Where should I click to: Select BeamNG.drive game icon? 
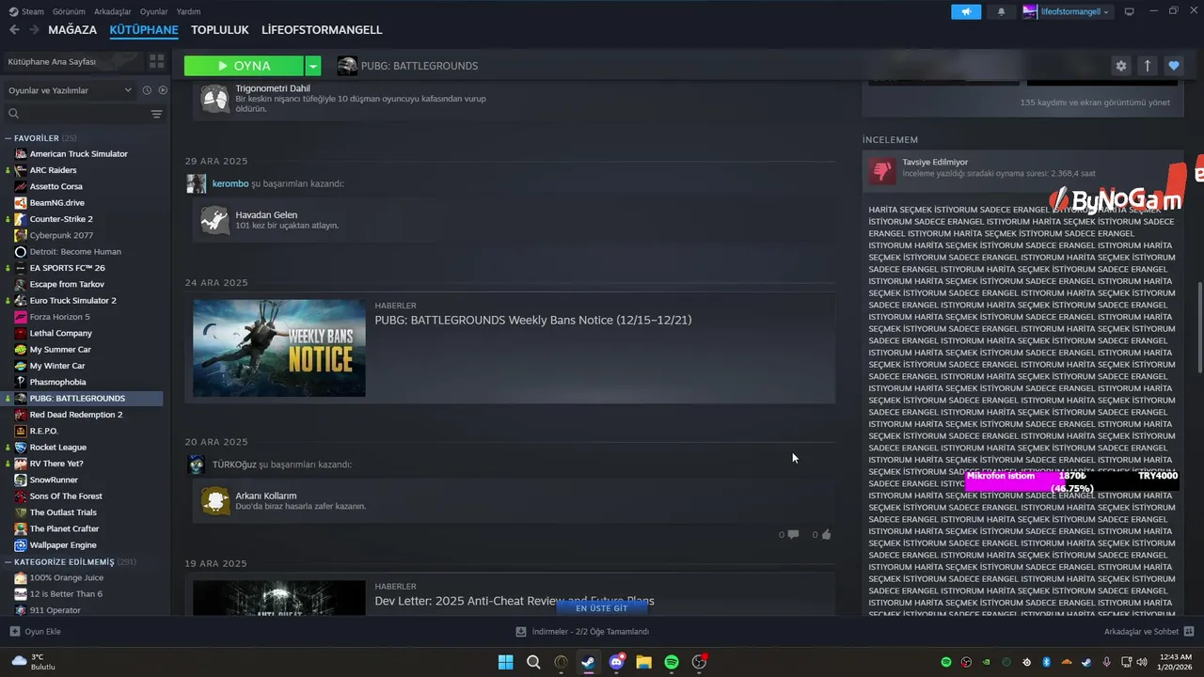(21, 202)
